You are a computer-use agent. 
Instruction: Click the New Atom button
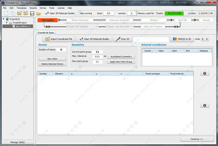[x=52, y=59]
